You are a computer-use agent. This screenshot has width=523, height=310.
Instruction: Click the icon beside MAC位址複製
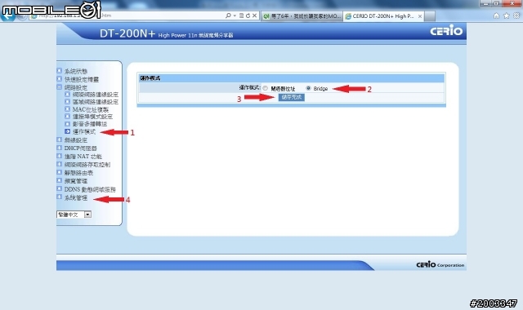click(67, 108)
